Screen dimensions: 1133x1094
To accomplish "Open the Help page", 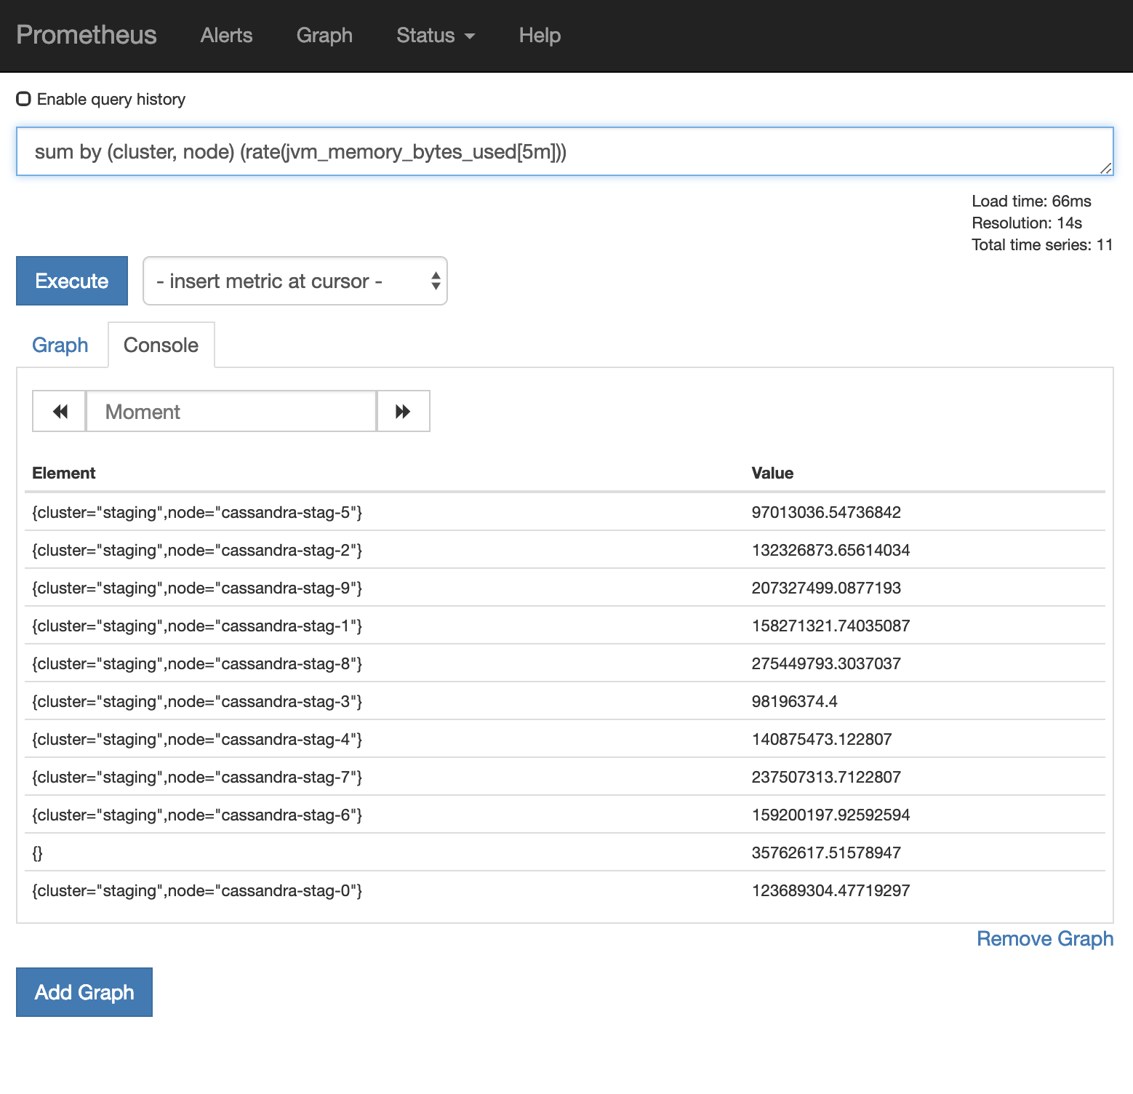I will [x=539, y=36].
